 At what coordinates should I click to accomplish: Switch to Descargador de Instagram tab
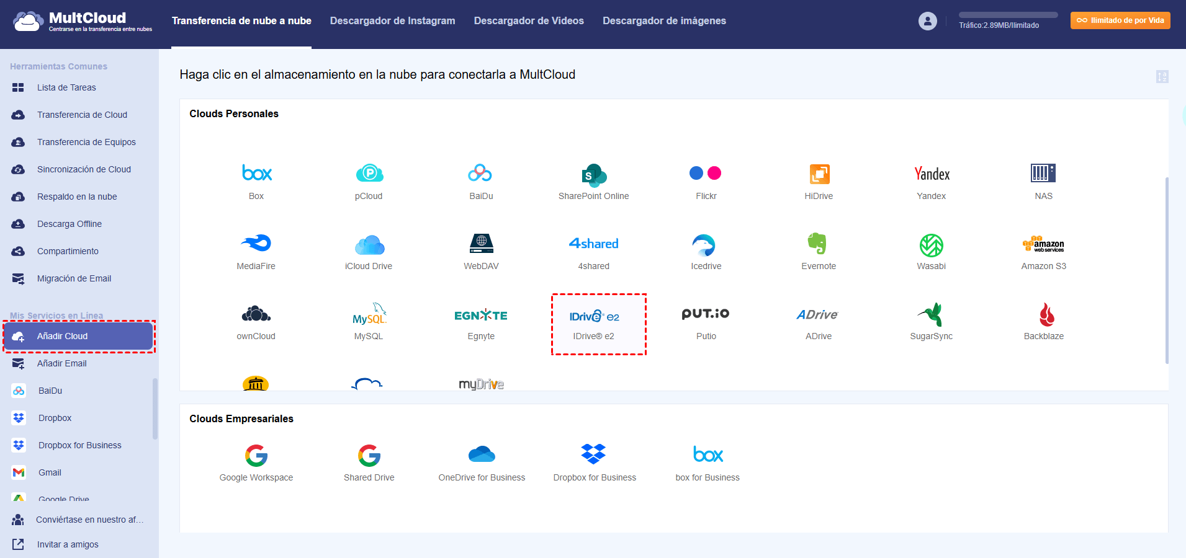392,21
